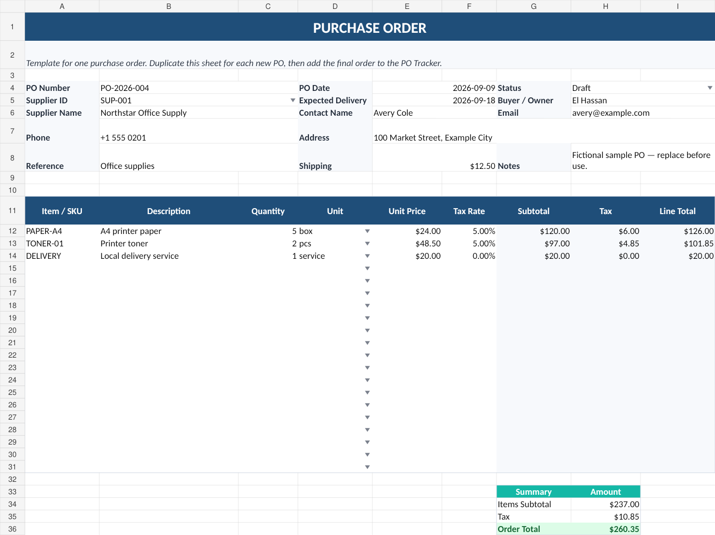
Task: Click the phone number +1 555 0201
Action: click(199, 131)
